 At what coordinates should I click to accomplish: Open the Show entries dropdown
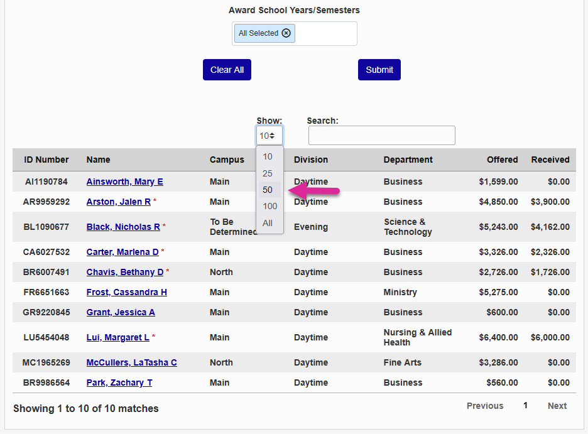click(x=269, y=136)
